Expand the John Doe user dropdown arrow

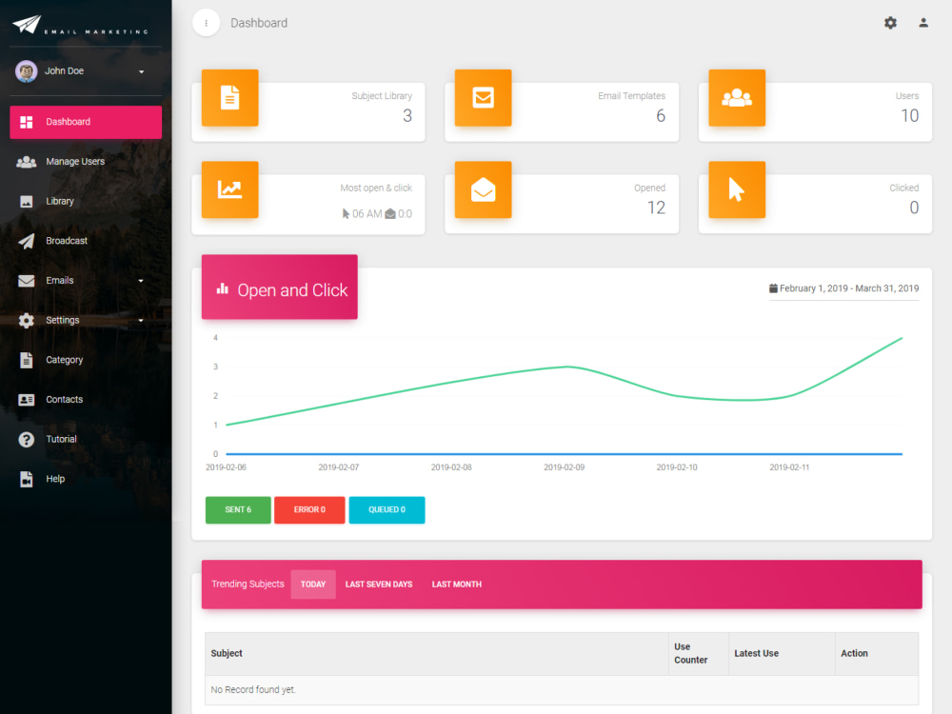click(x=142, y=71)
